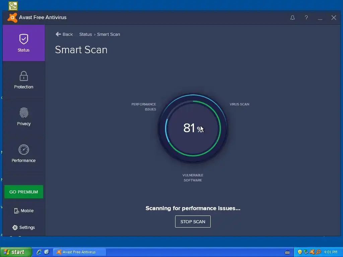Click the safely remove hardware tray icon
Image resolution: width=343 pixels, height=257 pixels.
click(306, 252)
